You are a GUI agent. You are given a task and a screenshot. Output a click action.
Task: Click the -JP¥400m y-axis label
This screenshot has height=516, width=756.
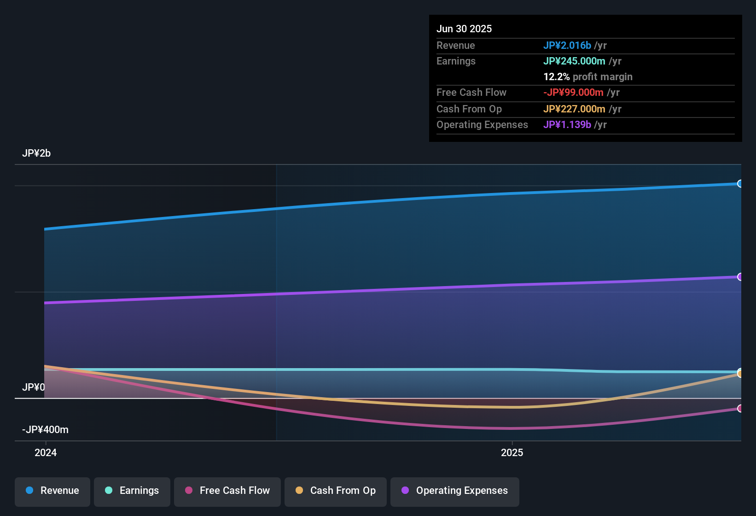pyautogui.click(x=45, y=430)
